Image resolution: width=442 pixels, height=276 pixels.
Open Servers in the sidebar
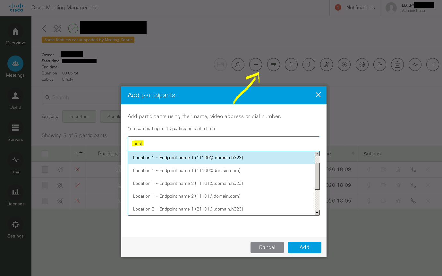point(15,132)
